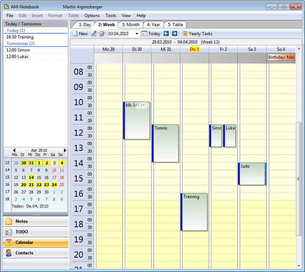
Task: Select the Training appointment on Thursday
Action: coord(194,212)
